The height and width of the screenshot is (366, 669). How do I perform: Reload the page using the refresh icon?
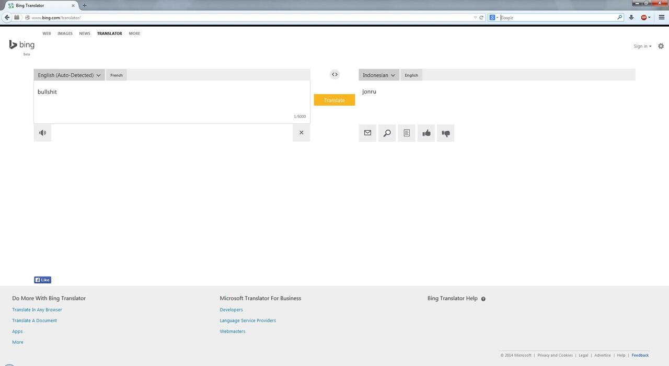(481, 17)
